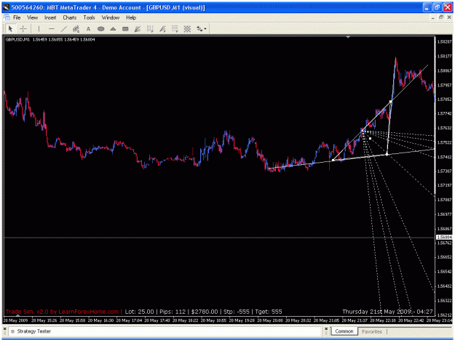
Task: Select the Fibonacci Retracement tool
Action: pyautogui.click(x=175, y=28)
